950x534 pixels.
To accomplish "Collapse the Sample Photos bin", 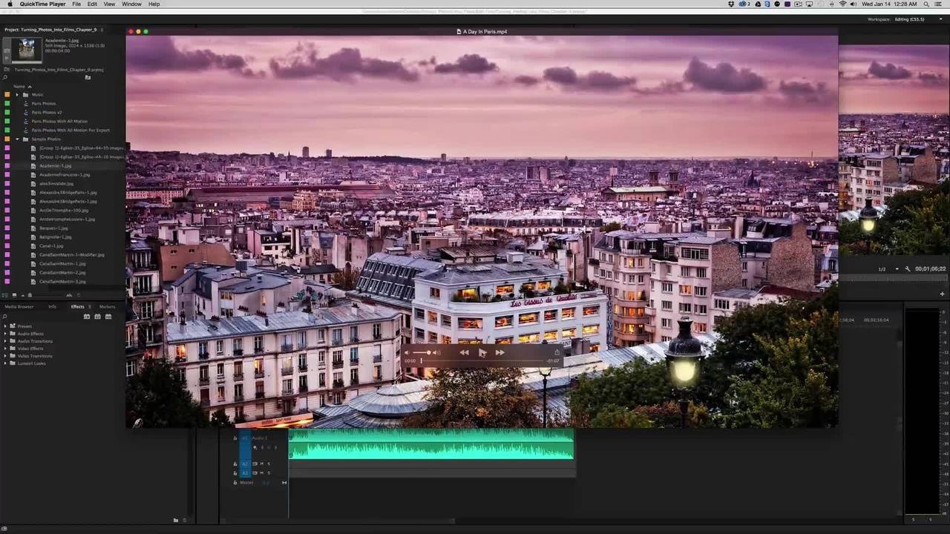I will point(17,139).
